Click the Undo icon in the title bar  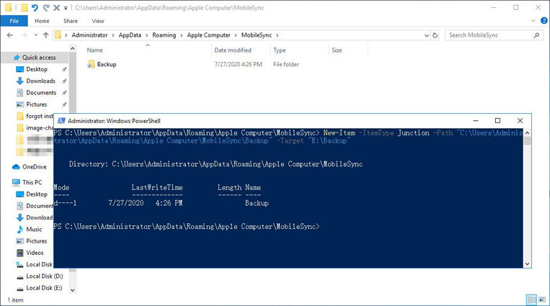pyautogui.click(x=35, y=7)
